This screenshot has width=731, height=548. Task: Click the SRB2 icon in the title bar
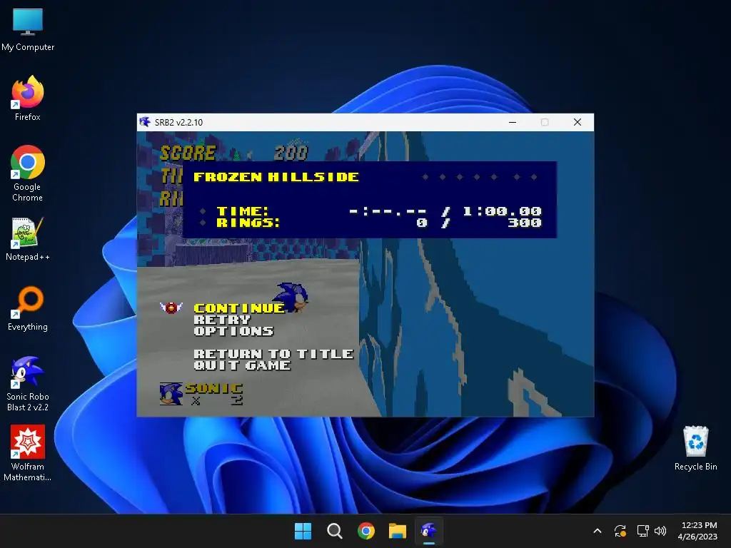pos(145,122)
